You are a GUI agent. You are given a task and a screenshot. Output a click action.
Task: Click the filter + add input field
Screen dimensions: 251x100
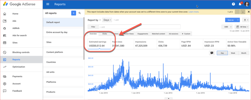pyautogui.click(x=139, y=27)
